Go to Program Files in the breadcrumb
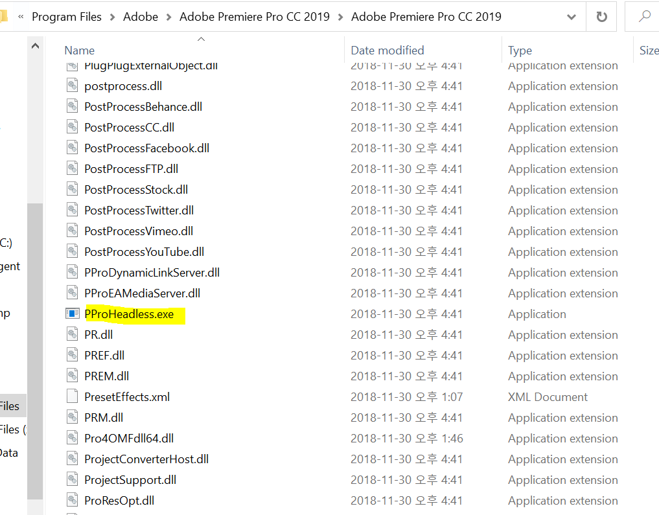 click(66, 17)
